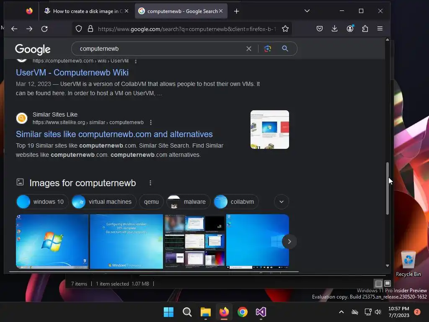
Task: Switch File Explorer to large icons view
Action: [x=388, y=283]
